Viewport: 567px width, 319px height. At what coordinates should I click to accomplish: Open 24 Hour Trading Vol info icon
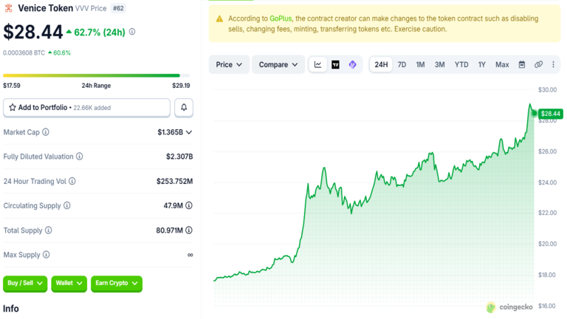point(72,181)
